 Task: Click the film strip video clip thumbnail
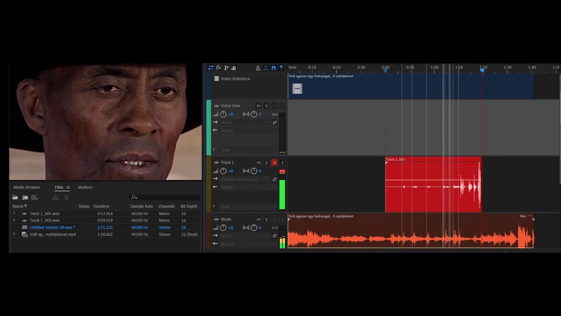297,89
